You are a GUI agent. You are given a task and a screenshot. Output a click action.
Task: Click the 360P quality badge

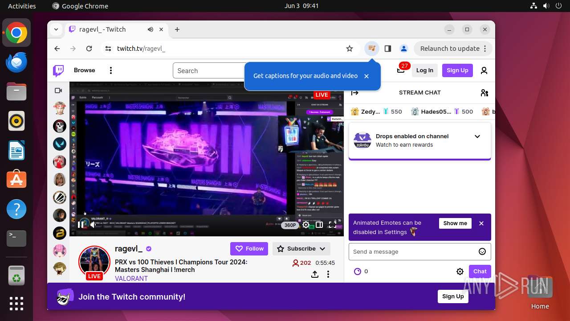coord(290,225)
